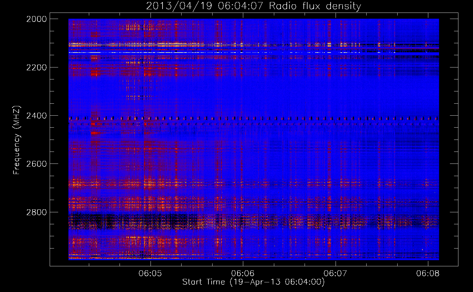This screenshot has width=473, height=292.
Task: Click the 2000 frequency tick label
Action: [37, 19]
